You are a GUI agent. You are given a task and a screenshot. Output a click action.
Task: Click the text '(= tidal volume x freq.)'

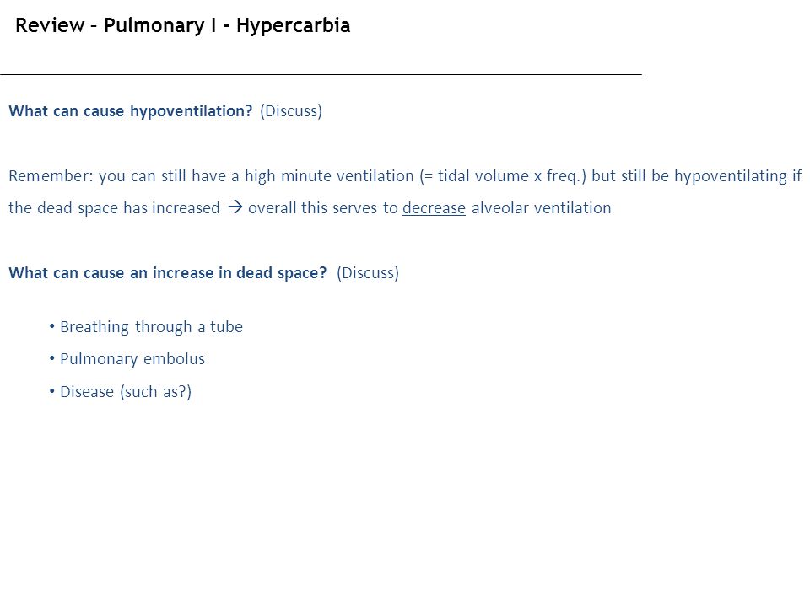point(503,176)
